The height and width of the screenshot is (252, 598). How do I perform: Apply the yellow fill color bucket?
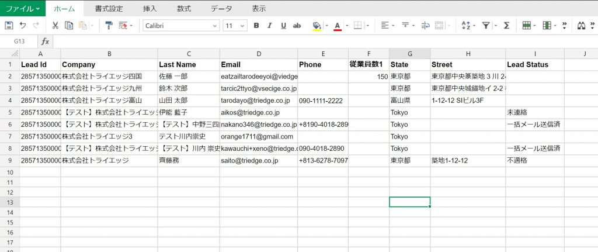point(317,26)
